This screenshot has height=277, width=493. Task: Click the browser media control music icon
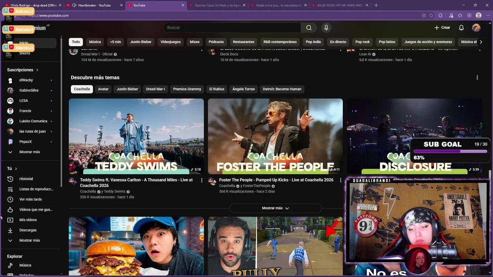coord(451,15)
